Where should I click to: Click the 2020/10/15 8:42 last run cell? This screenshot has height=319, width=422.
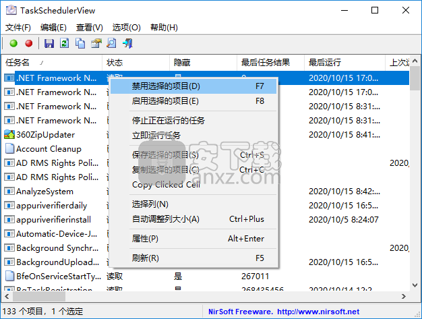click(344, 192)
